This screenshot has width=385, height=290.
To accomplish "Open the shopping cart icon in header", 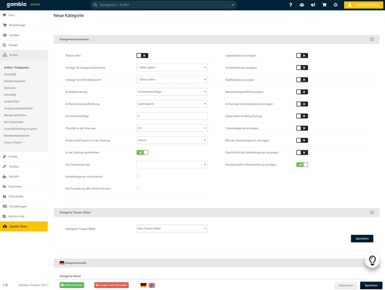I will click(x=324, y=5).
